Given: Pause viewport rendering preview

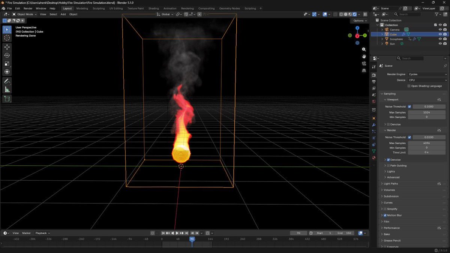Looking at the screenshot, I should coord(365,14).
